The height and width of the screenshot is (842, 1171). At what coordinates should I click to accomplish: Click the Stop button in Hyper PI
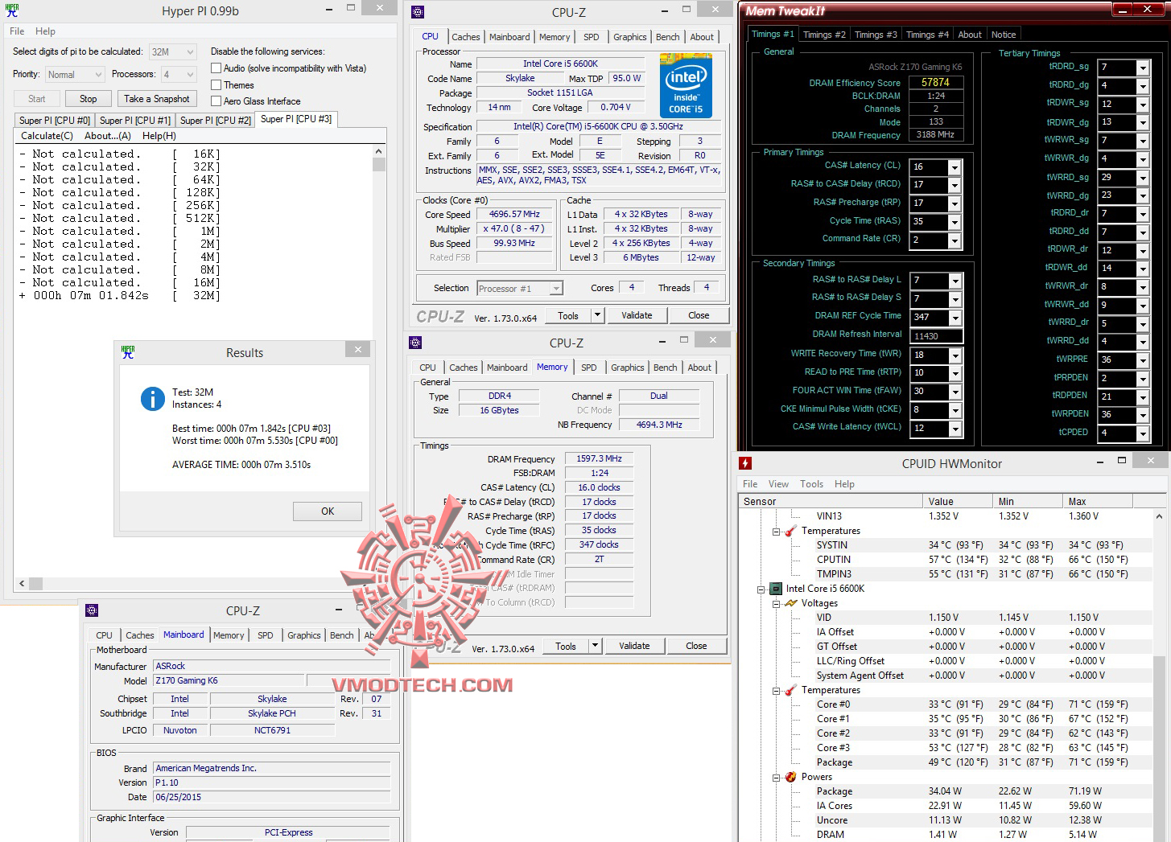click(x=89, y=99)
